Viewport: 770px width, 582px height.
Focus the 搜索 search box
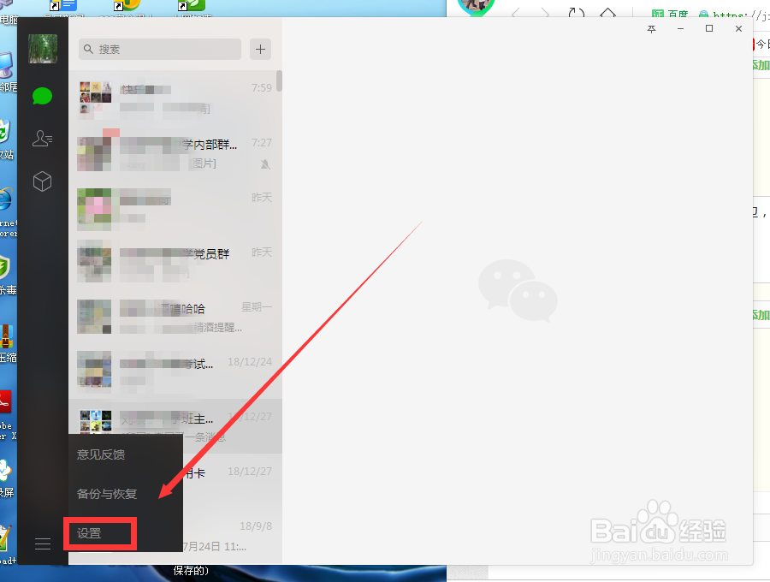pos(160,49)
